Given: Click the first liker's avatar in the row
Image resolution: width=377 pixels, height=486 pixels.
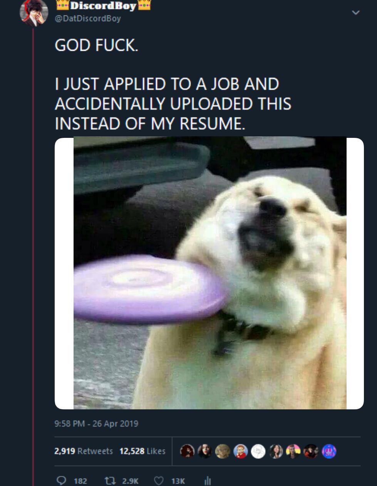Looking at the screenshot, I should coord(188,451).
